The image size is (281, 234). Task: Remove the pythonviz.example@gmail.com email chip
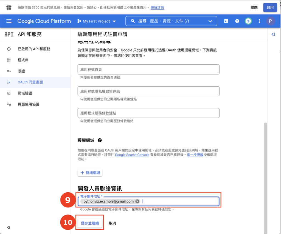point(137,201)
